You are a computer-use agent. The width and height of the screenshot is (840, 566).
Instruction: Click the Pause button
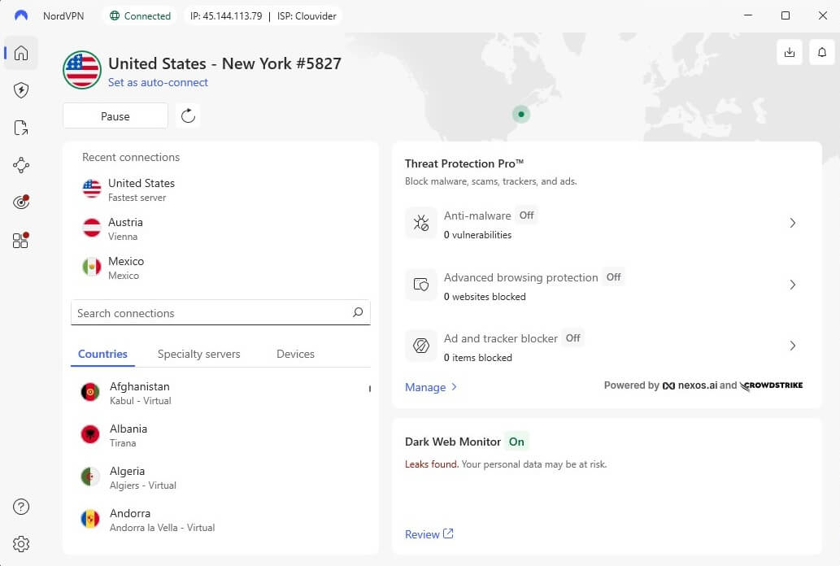[115, 115]
